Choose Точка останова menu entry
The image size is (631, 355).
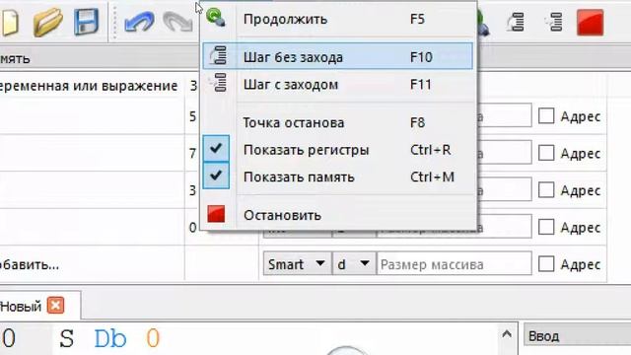pyautogui.click(x=338, y=122)
